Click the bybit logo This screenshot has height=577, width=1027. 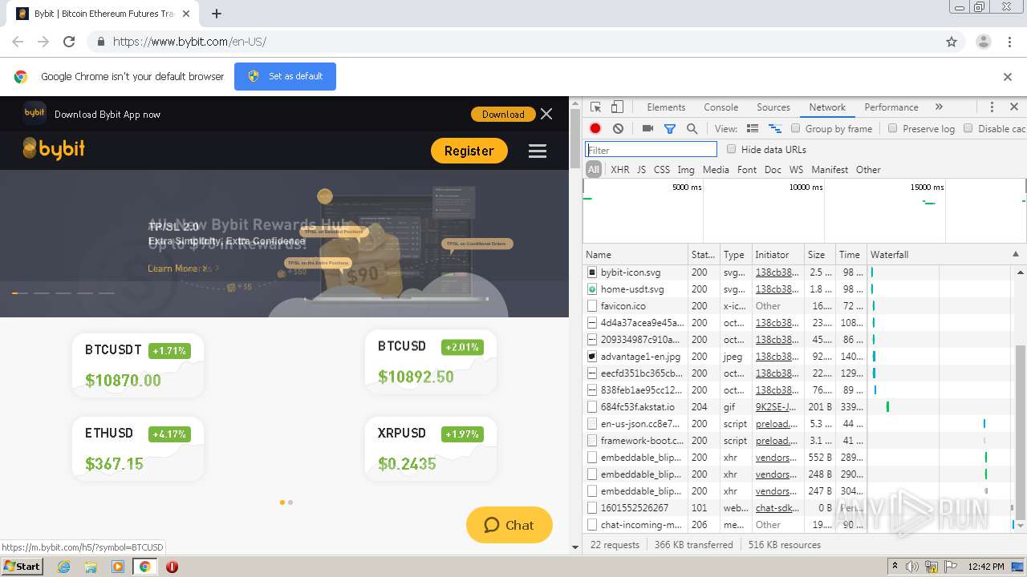pyautogui.click(x=54, y=149)
